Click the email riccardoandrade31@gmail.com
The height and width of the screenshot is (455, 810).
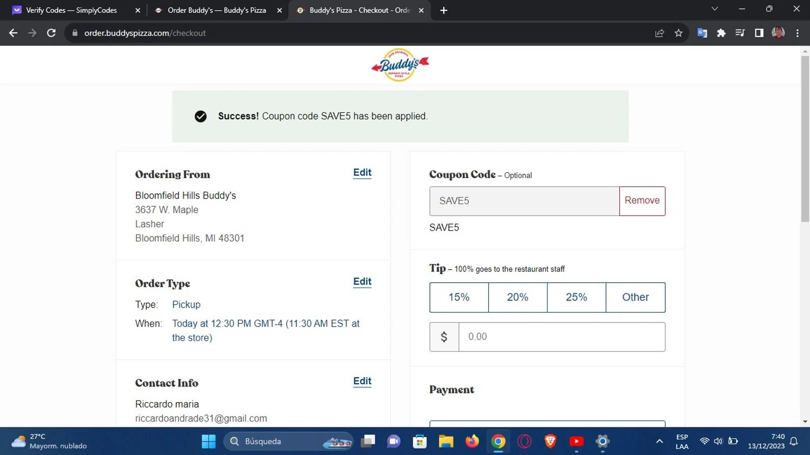(x=201, y=419)
